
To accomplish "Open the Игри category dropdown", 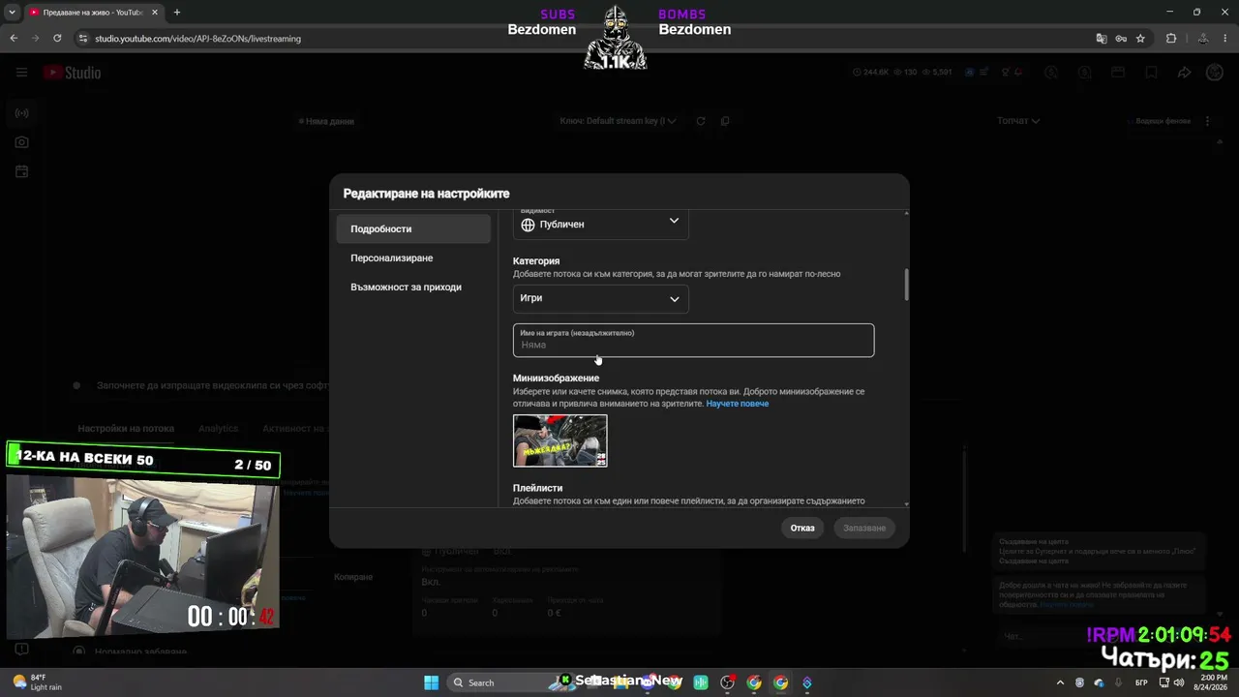I will (600, 298).
